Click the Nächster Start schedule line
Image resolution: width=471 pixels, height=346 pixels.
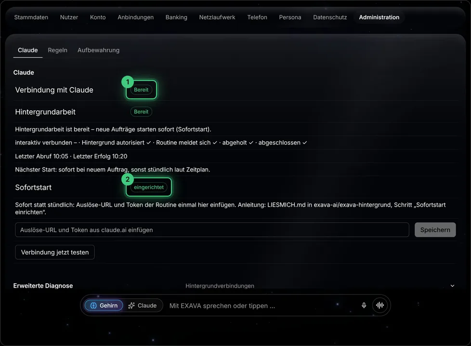point(113,170)
